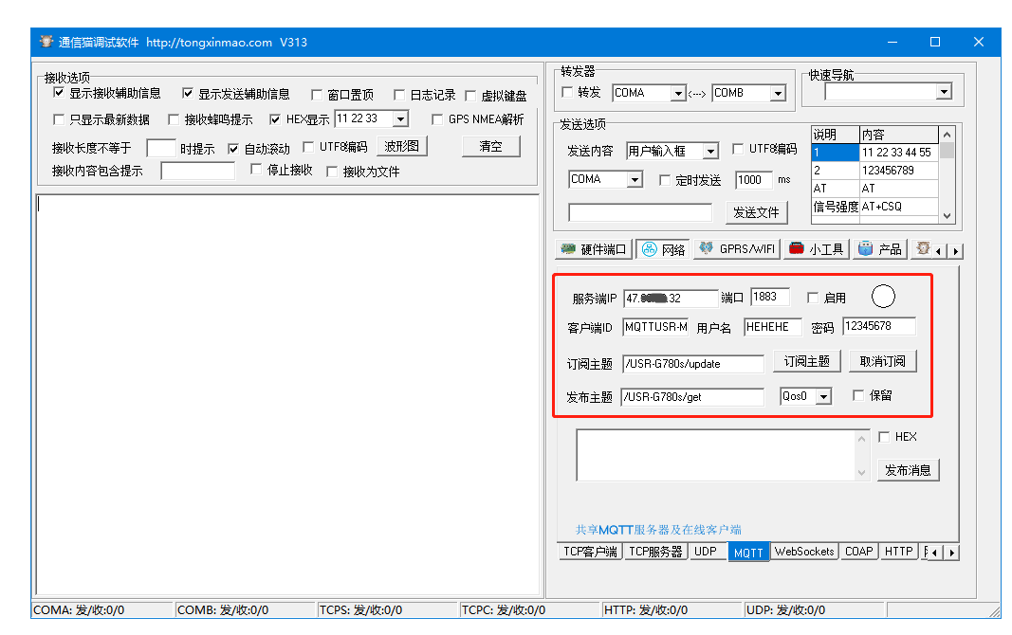This screenshot has width=1012, height=635.
Task: Switch to the WebSockets protocol tab
Action: click(x=804, y=552)
